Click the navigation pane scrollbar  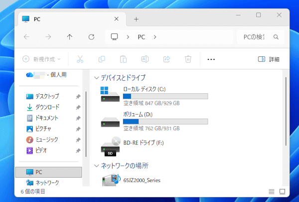coord(86,124)
